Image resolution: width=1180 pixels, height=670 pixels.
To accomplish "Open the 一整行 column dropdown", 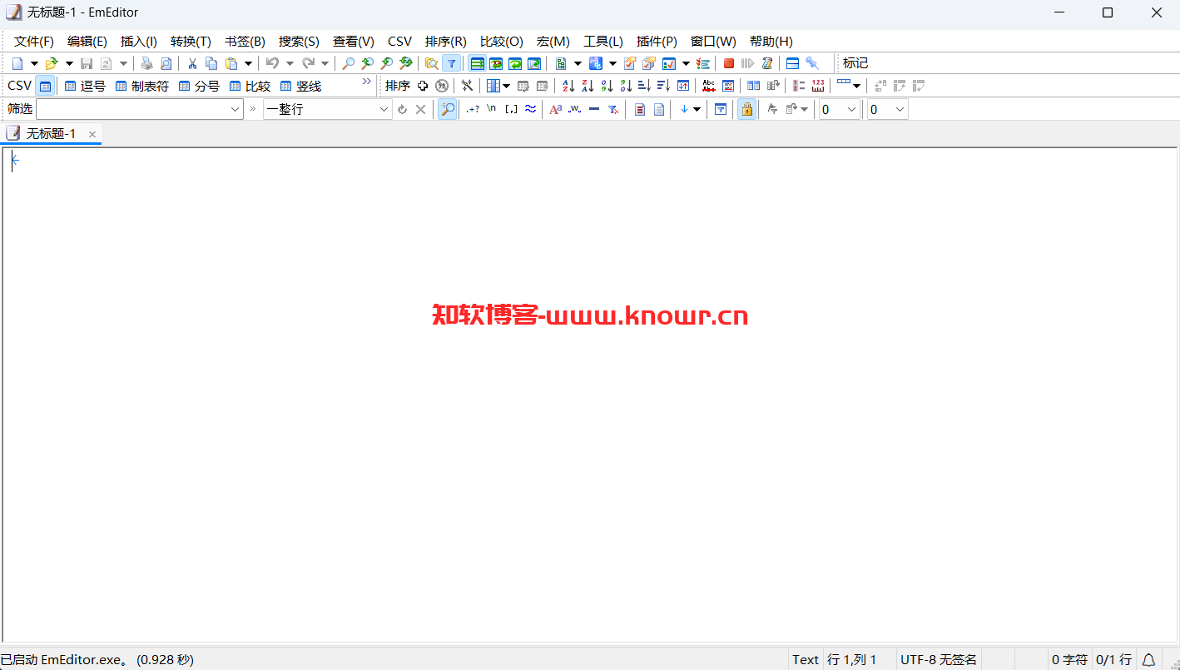I will point(384,109).
